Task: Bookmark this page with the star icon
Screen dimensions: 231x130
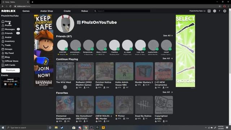Action: click(220, 6)
